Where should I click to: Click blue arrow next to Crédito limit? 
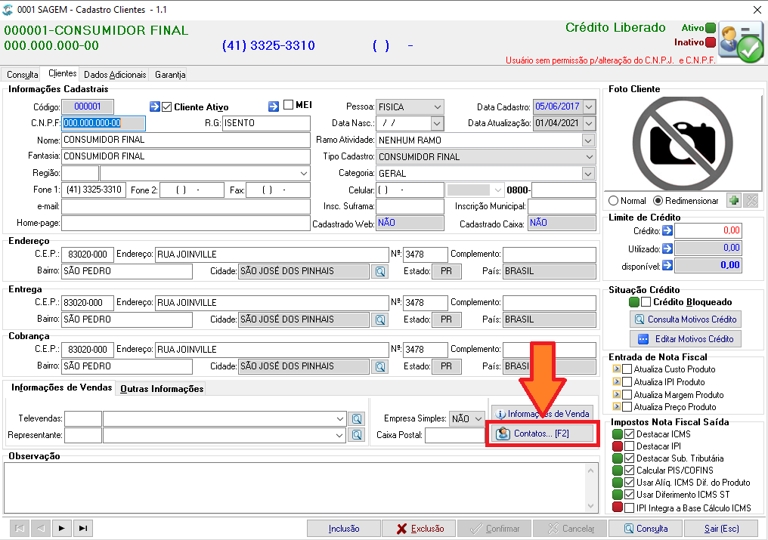tap(667, 230)
